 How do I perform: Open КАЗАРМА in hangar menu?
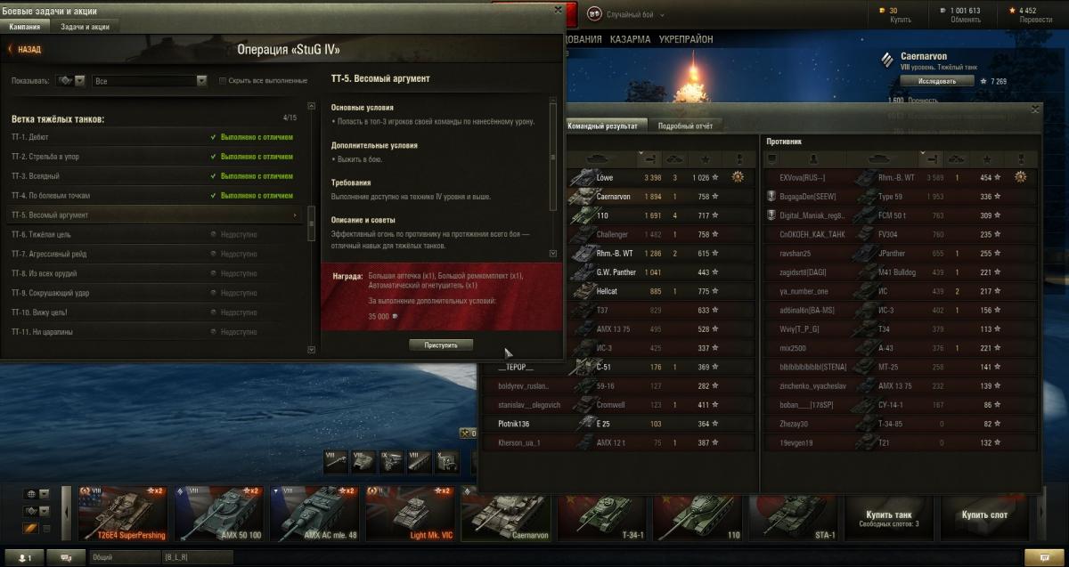tap(630, 40)
